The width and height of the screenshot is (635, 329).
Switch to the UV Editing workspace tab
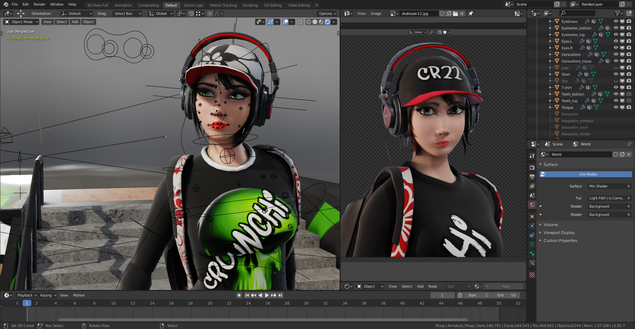273,5
